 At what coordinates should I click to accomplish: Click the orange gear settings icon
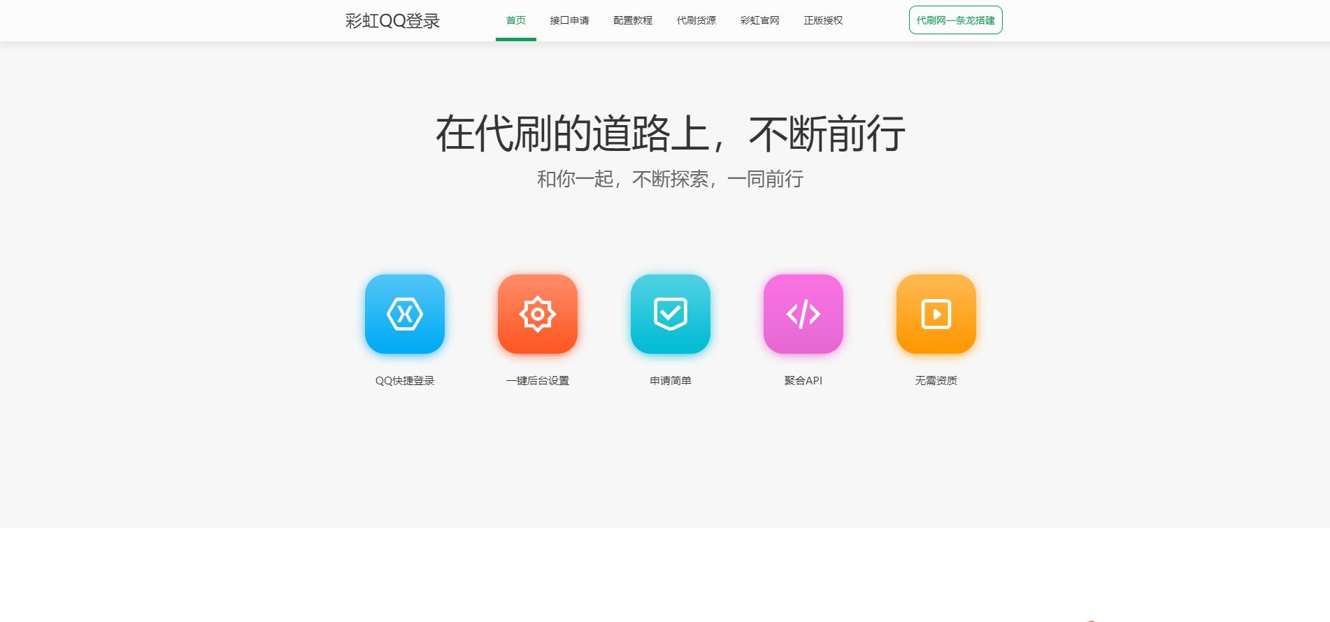point(538,314)
